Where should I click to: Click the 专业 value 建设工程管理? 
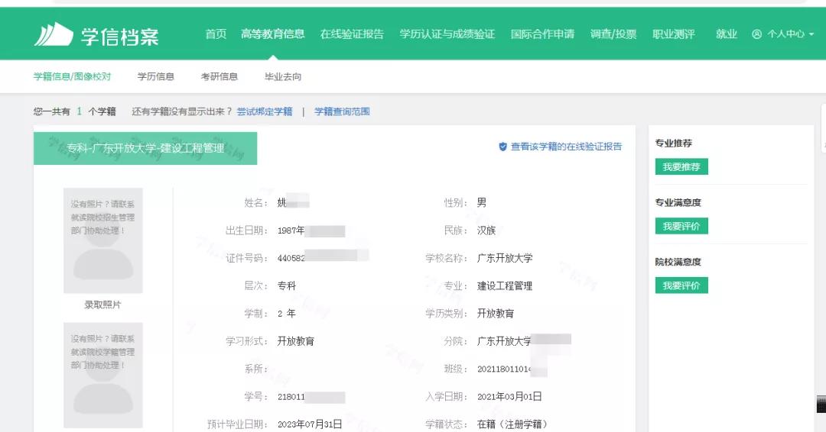[505, 286]
